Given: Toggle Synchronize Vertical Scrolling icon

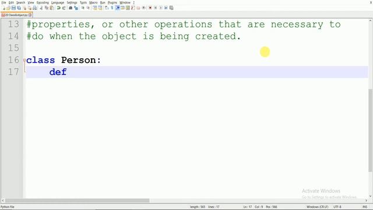Looking at the screenshot, I should [x=94, y=8].
